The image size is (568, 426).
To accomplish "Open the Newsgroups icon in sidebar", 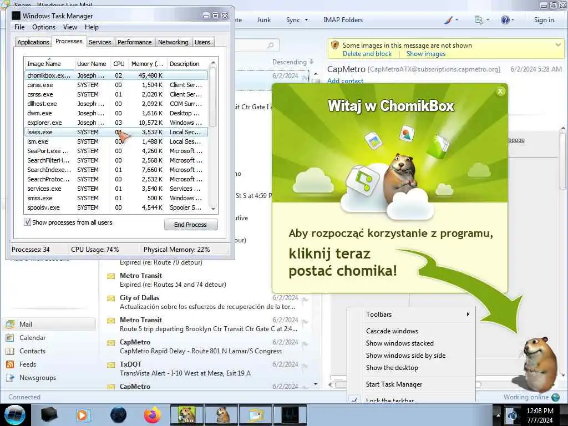I will point(10,378).
